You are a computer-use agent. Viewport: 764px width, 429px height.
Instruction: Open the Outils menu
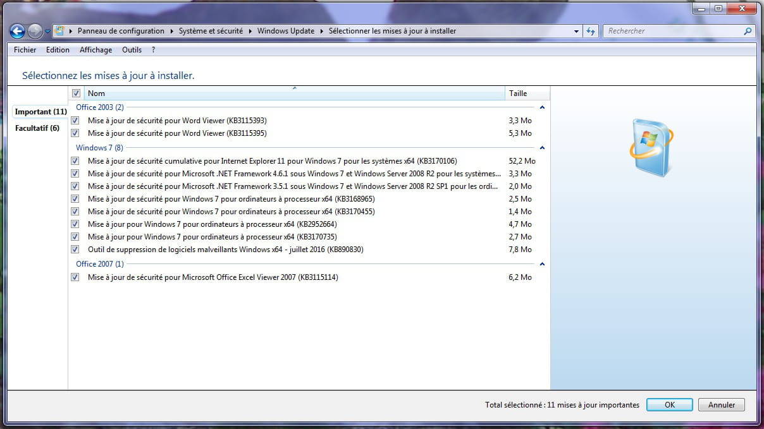point(132,50)
